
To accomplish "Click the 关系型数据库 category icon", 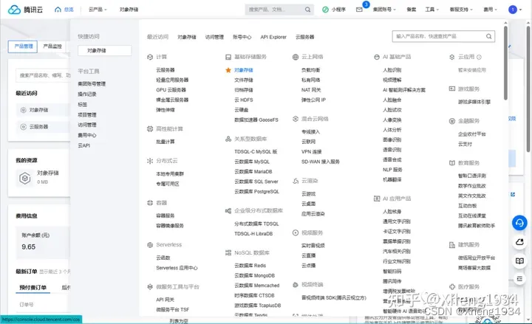I will [228, 139].
